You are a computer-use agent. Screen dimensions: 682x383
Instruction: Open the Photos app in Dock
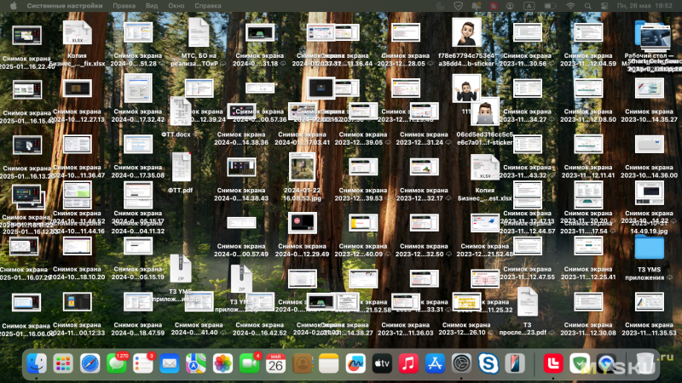click(x=223, y=363)
